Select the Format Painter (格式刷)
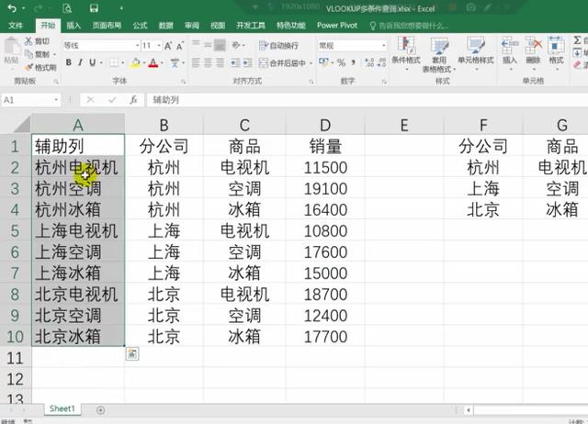The image size is (588, 424). coord(40,68)
